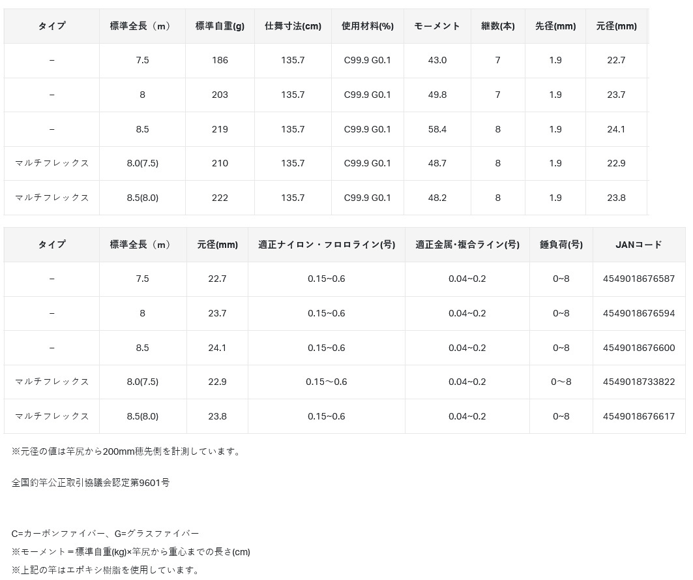This screenshot has height=580, width=693.
Task: Click the 全国釣竿公正取引協議会認定第9601号 line
Action: click(90, 483)
